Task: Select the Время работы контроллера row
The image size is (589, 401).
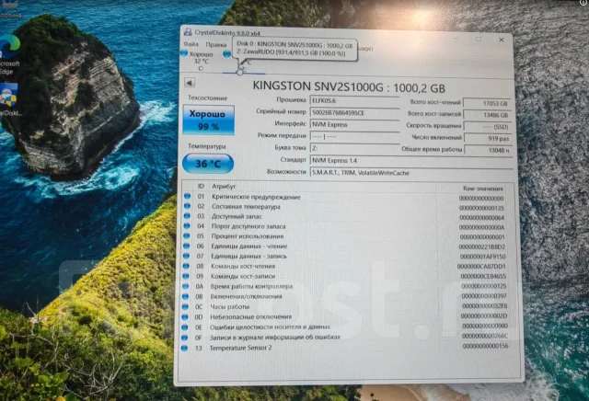Action: click(x=346, y=286)
